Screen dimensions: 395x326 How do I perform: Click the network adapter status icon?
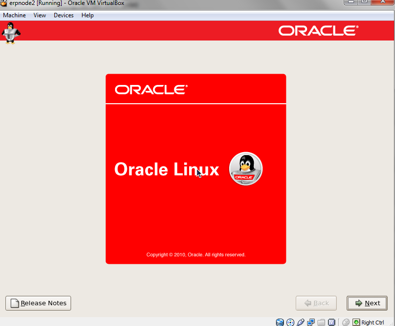[311, 323]
